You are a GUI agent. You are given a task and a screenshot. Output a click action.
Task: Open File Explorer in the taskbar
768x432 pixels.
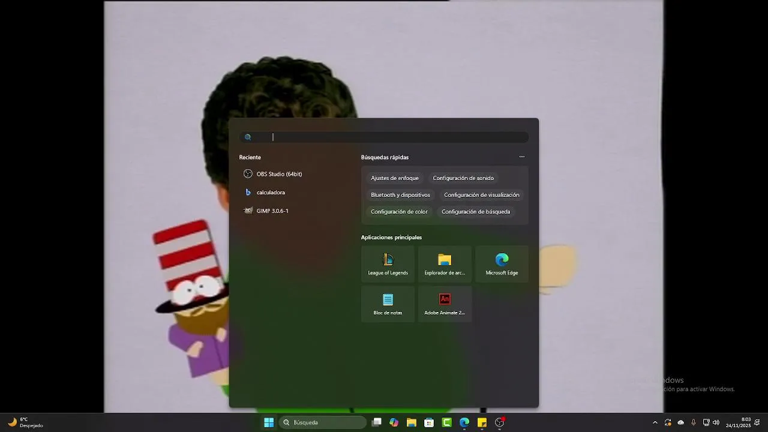[x=412, y=422]
